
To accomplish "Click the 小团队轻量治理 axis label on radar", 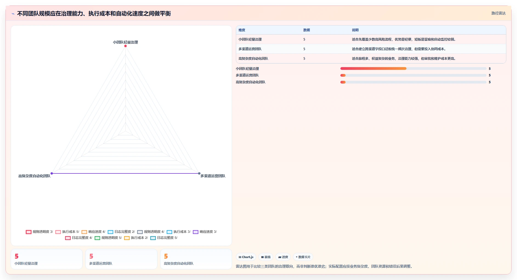I will click(x=125, y=42).
